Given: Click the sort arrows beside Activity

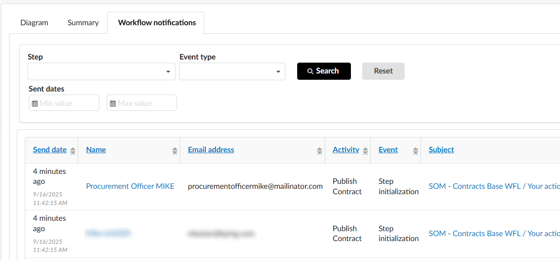Looking at the screenshot, I should pyautogui.click(x=365, y=151).
